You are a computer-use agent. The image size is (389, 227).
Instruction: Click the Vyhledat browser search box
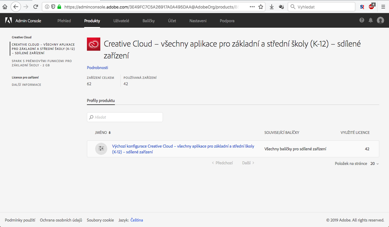click(x=322, y=7)
